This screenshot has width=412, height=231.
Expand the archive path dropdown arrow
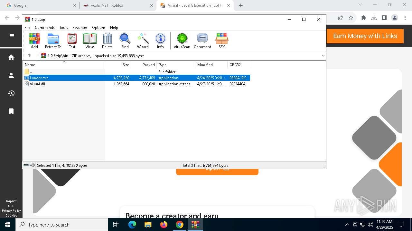coord(323,56)
